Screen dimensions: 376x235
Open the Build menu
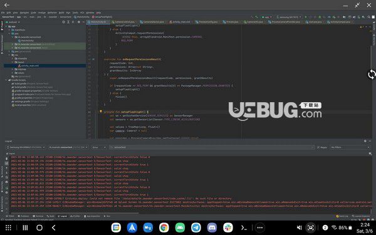click(61, 13)
